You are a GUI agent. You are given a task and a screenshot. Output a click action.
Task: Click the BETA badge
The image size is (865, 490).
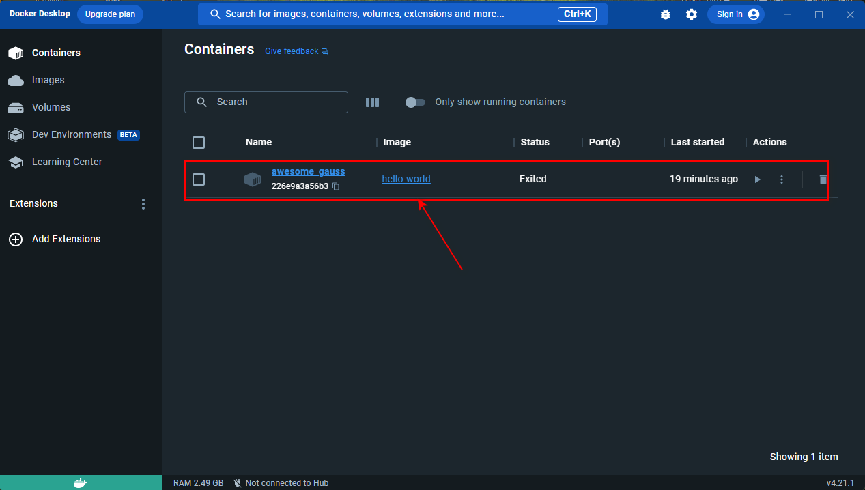pyautogui.click(x=128, y=135)
